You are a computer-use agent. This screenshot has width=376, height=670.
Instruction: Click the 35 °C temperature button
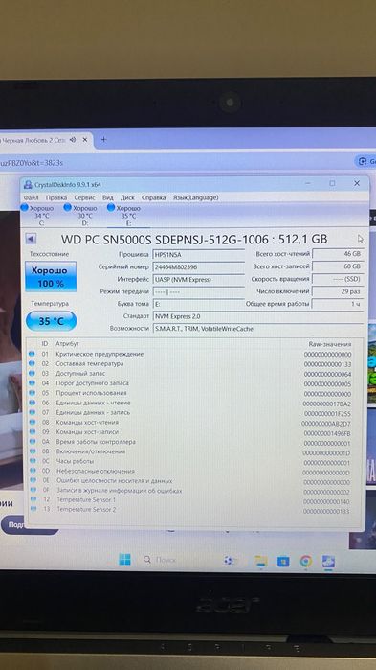point(51,321)
